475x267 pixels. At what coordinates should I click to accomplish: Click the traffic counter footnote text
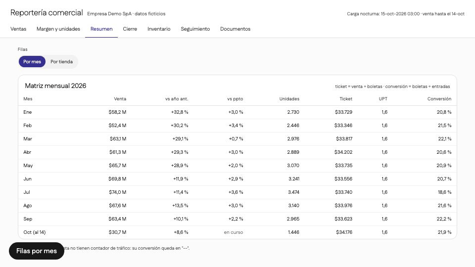(127, 248)
